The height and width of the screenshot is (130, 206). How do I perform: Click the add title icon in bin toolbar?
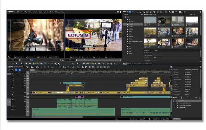pos(144,12)
